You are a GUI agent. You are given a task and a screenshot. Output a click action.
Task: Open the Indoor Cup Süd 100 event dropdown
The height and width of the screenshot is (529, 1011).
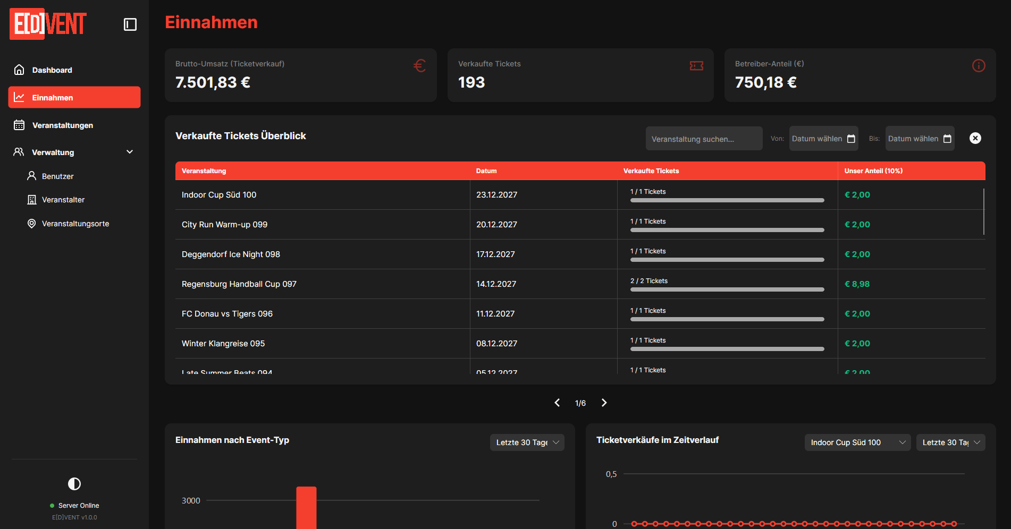857,442
